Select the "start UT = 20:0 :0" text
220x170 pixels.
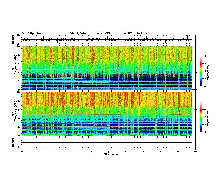tap(134, 33)
